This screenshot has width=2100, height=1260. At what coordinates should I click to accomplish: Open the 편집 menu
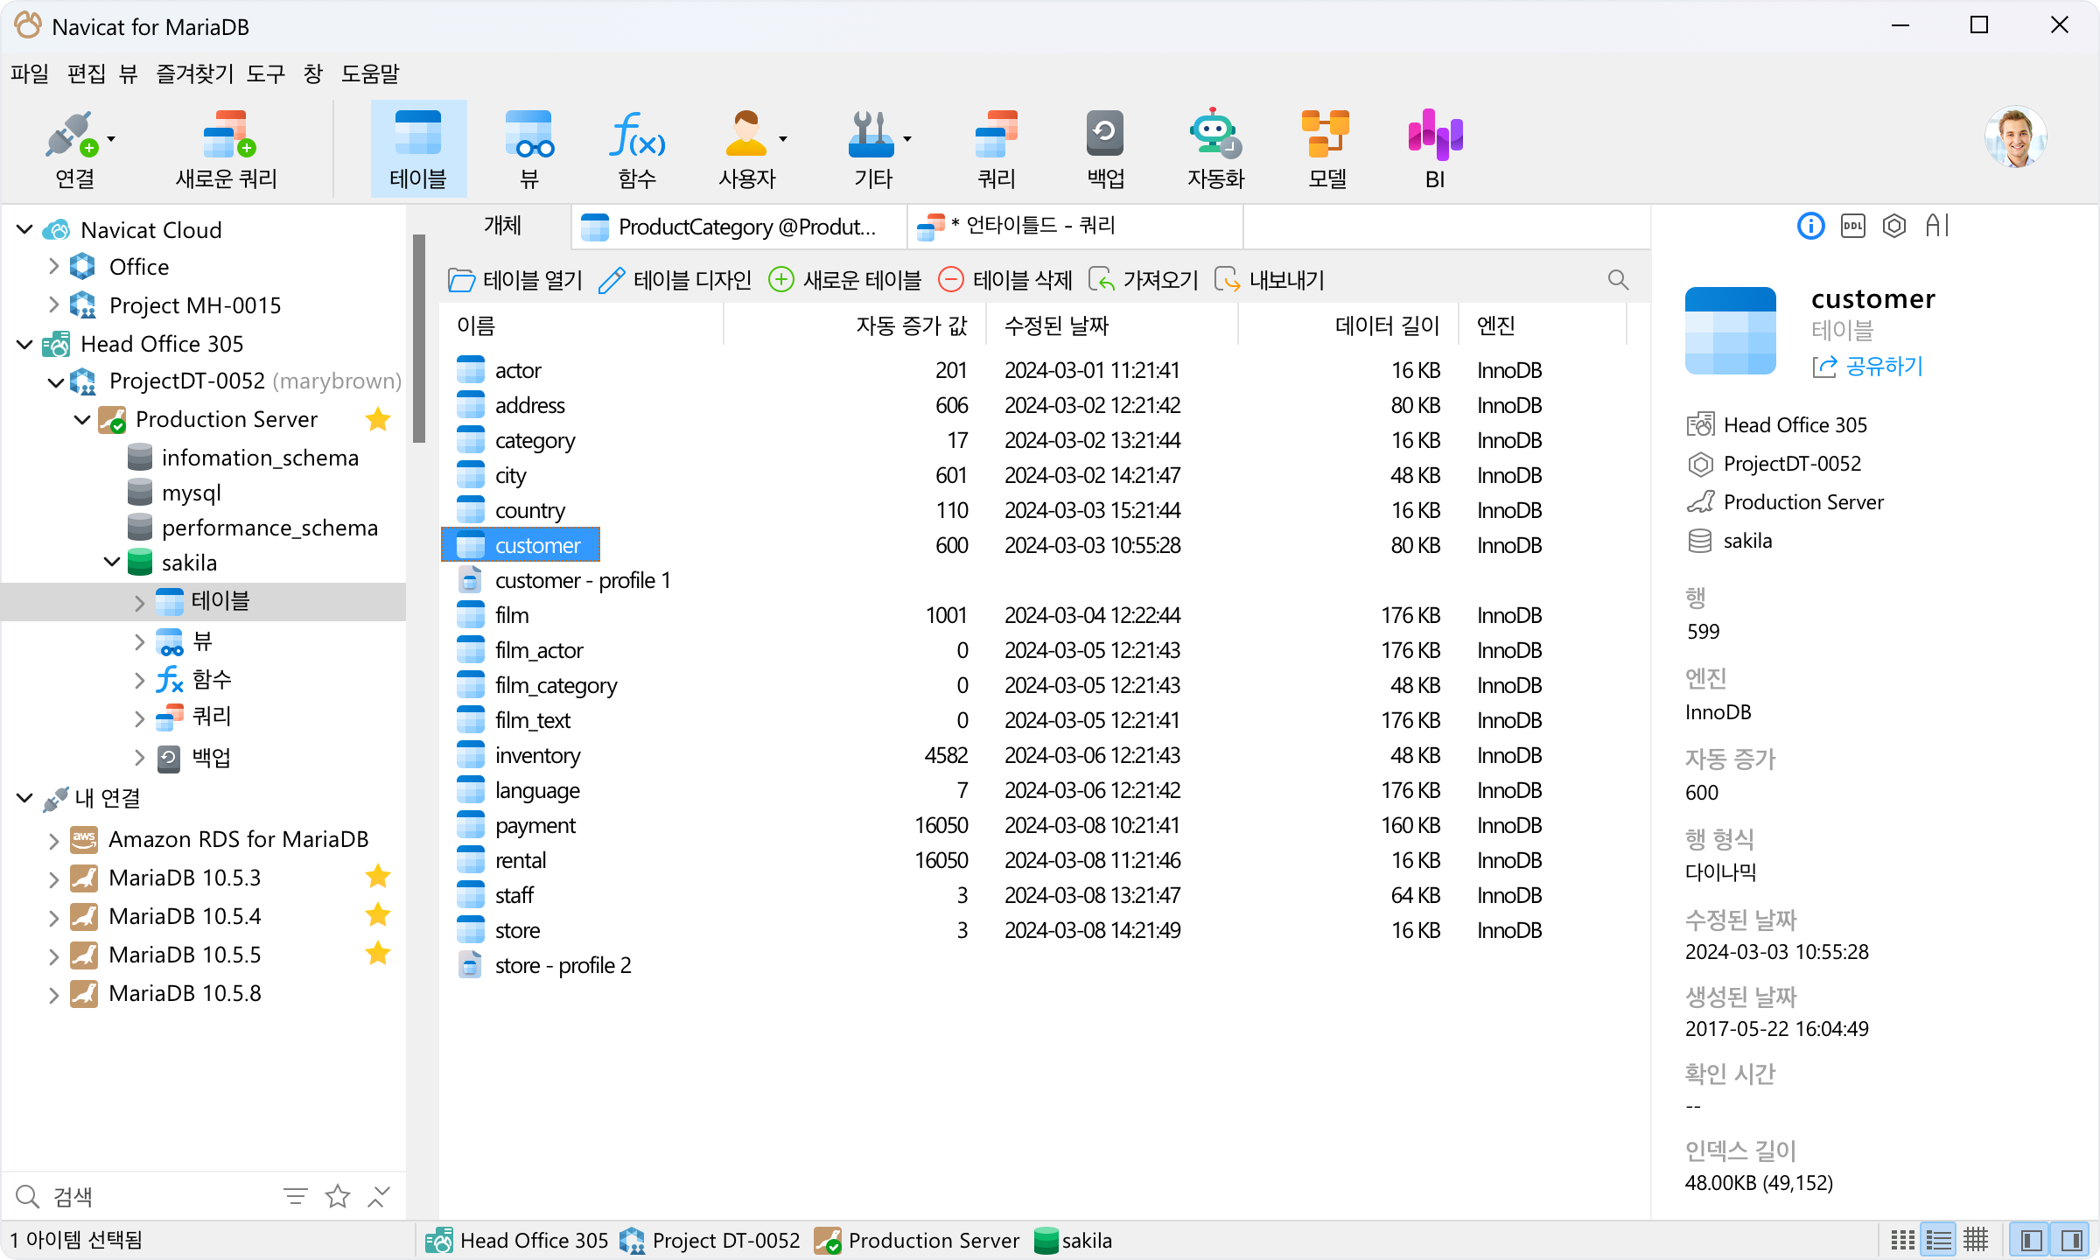pyautogui.click(x=86, y=73)
